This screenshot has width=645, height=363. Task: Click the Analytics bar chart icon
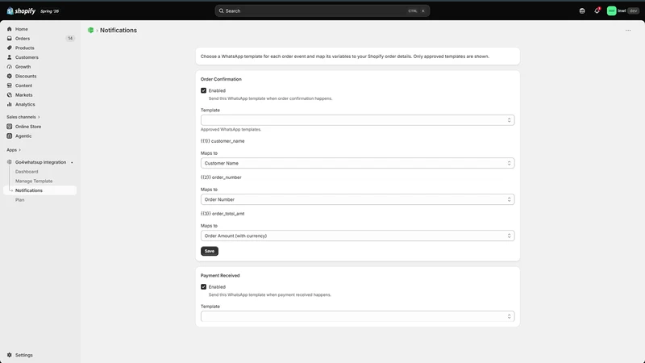[10, 105]
